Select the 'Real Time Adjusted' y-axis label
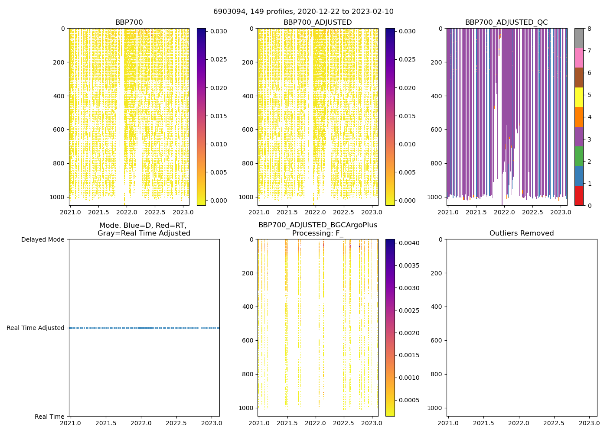 35,328
